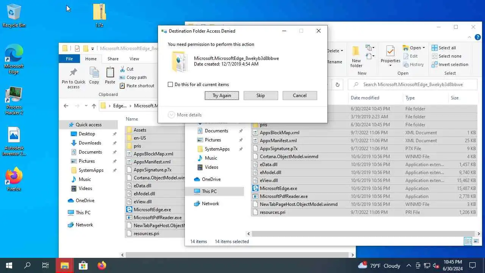
Task: Select resources.pri in right file list
Action: pos(272,212)
